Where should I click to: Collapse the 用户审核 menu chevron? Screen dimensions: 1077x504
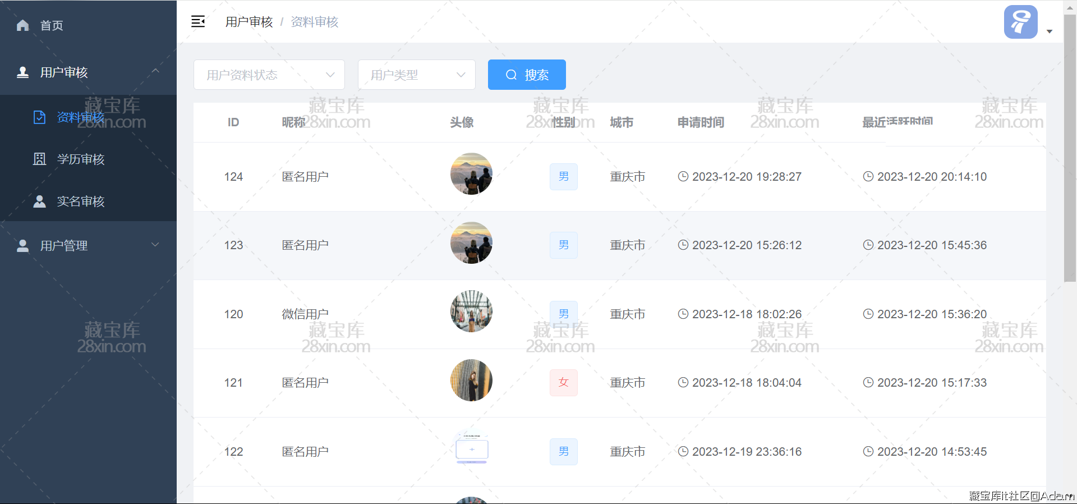pos(155,71)
